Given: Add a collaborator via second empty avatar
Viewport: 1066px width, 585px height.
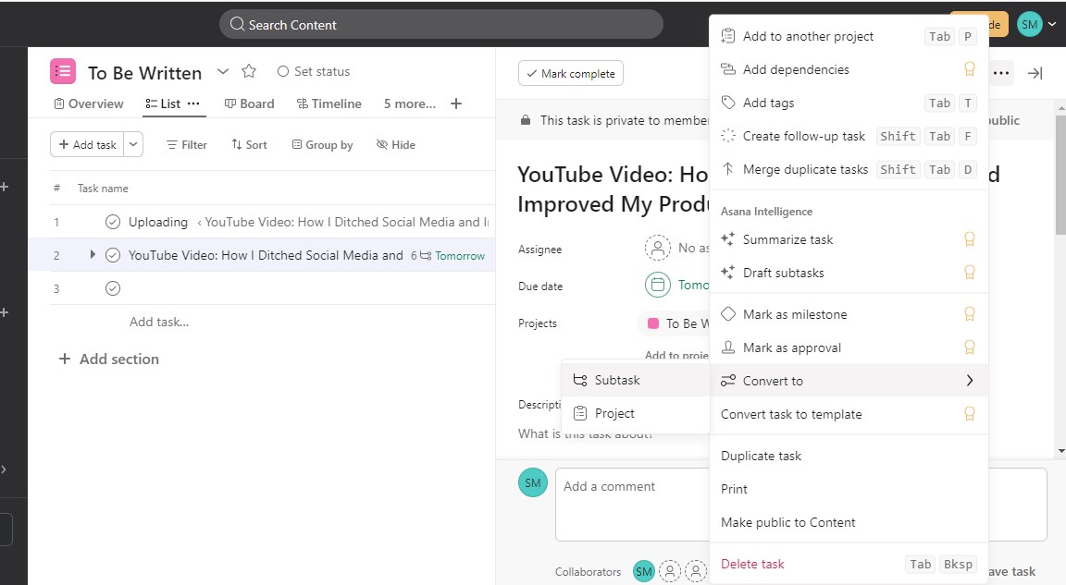Looking at the screenshot, I should [x=696, y=571].
